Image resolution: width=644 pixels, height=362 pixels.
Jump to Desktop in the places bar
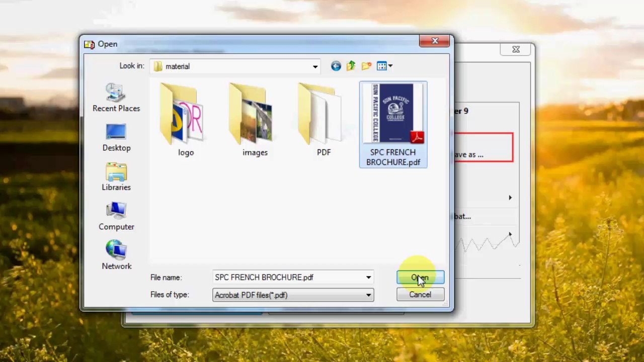pyautogui.click(x=116, y=138)
